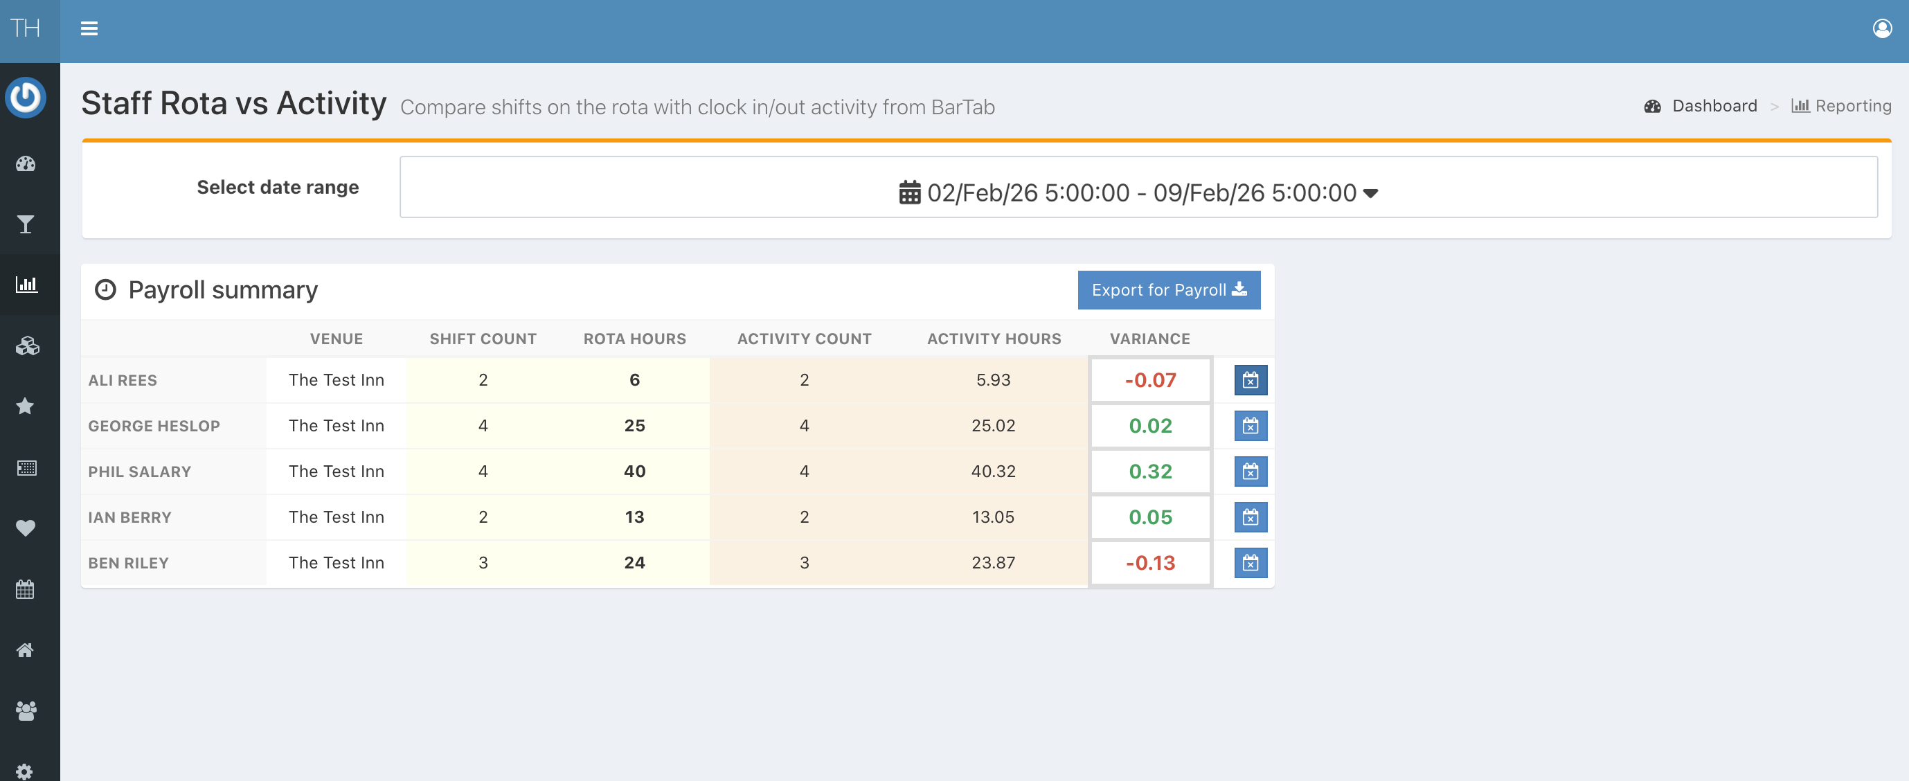Click the heart sidebar icon

pos(26,528)
